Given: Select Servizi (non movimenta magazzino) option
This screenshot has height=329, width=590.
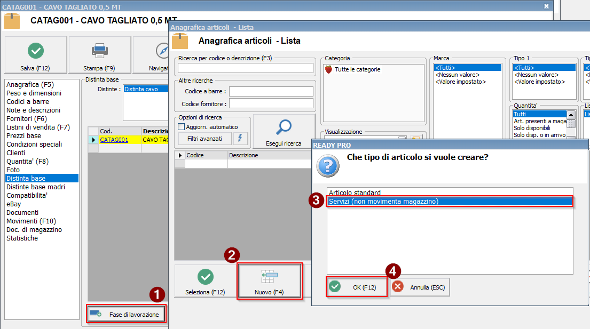Looking at the screenshot, I should tap(383, 201).
